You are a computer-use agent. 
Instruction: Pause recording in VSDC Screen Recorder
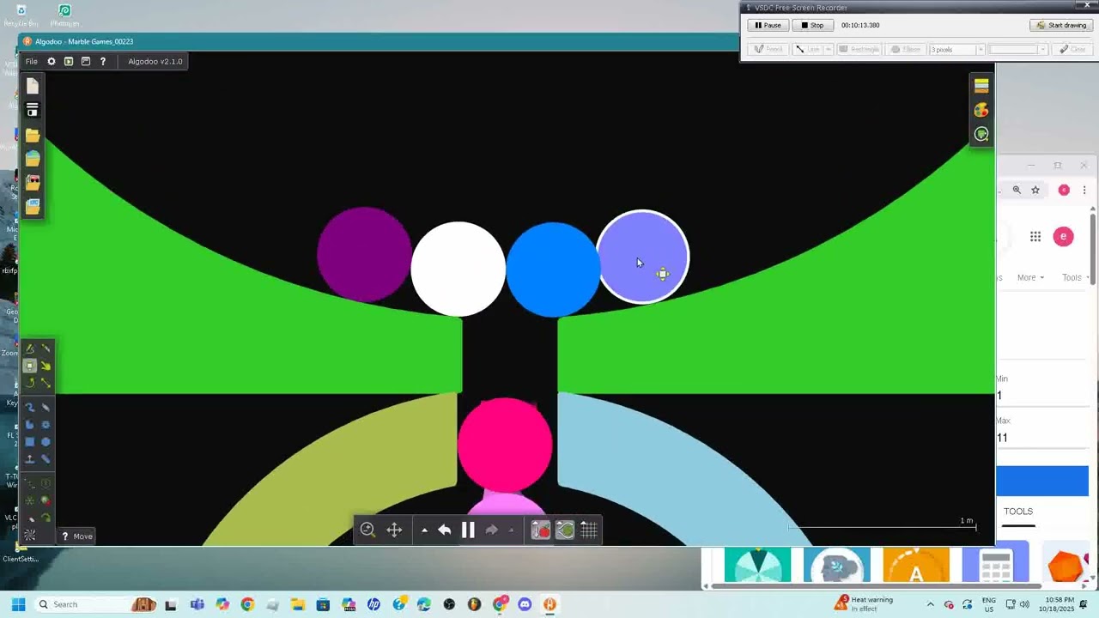click(768, 25)
